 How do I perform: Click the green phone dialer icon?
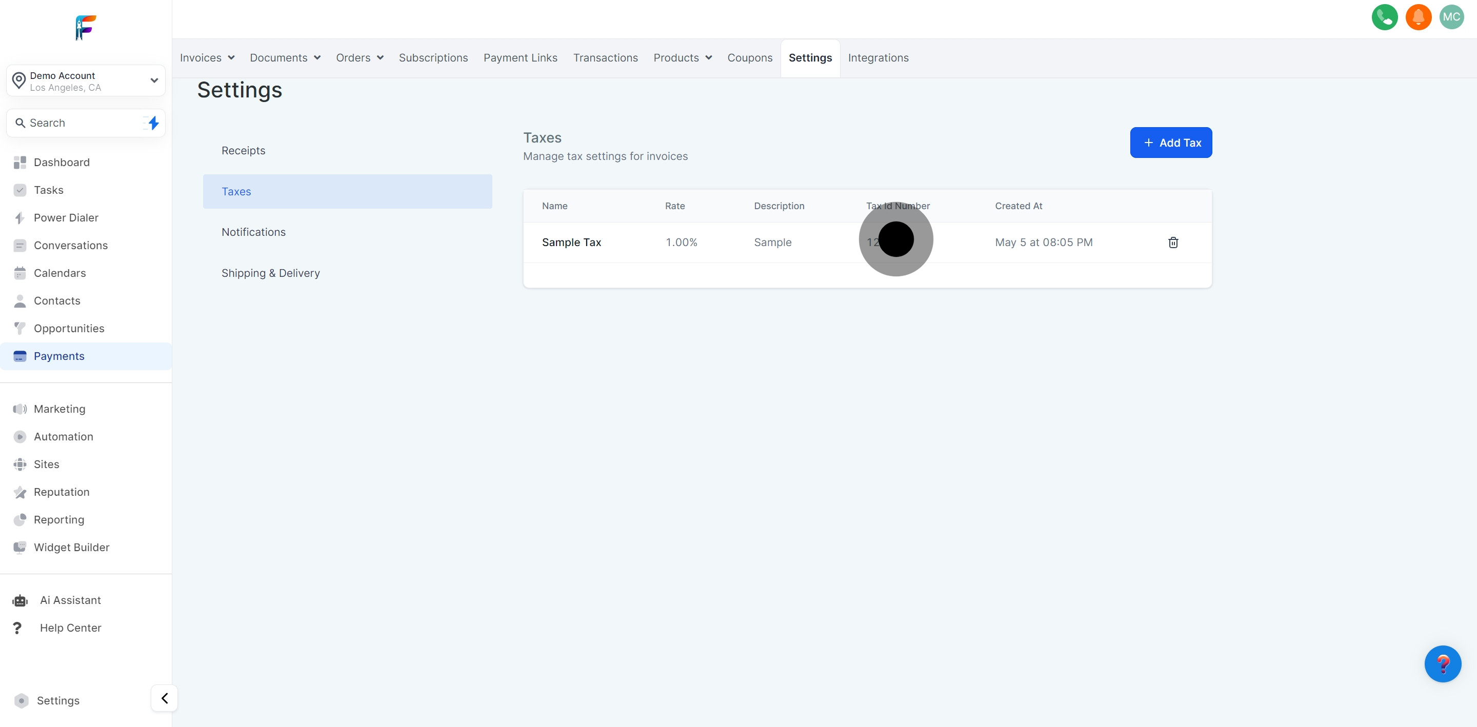click(1384, 17)
